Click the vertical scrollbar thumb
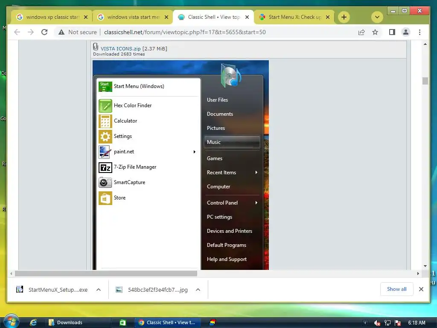437x328 pixels. pyautogui.click(x=425, y=81)
